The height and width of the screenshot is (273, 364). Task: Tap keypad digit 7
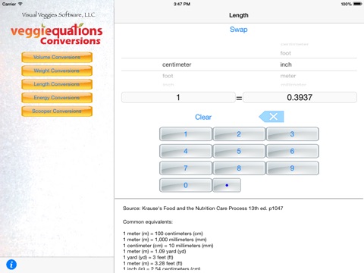coord(186,168)
